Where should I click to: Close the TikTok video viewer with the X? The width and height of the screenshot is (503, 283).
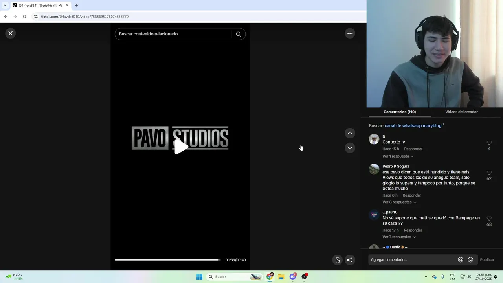(x=11, y=33)
